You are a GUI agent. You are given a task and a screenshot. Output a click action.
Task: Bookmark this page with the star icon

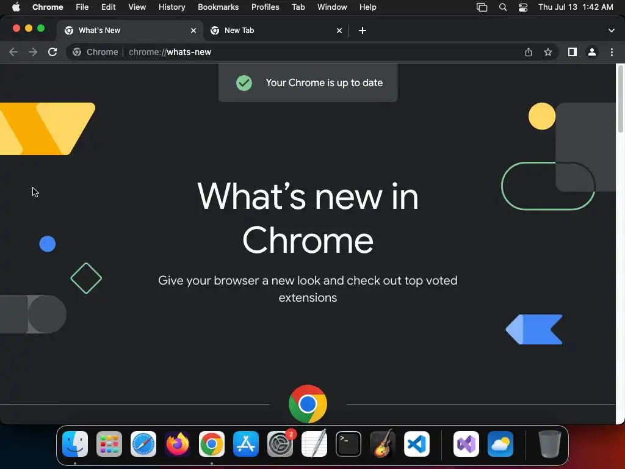point(548,53)
